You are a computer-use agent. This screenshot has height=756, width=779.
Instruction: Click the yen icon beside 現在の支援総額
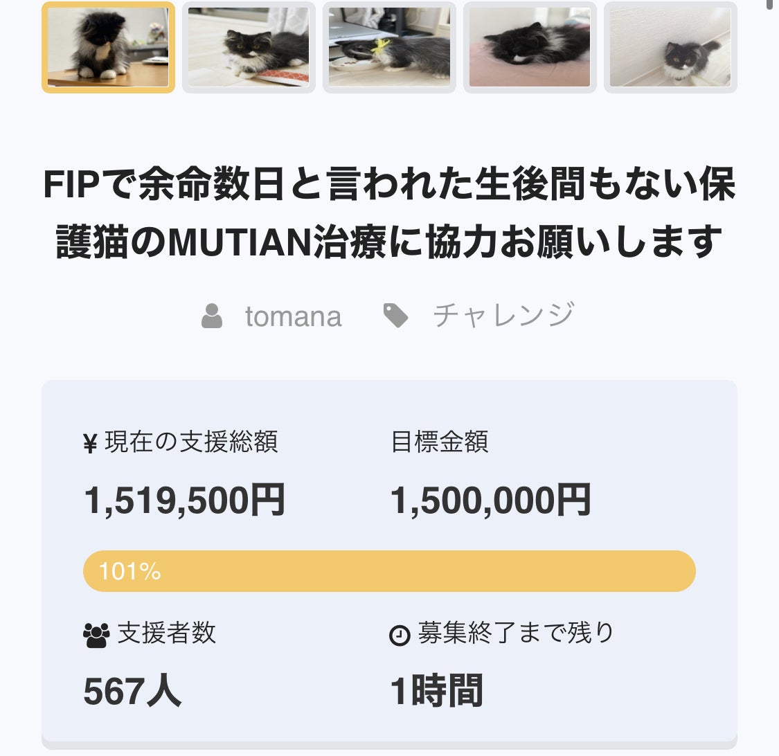90,443
